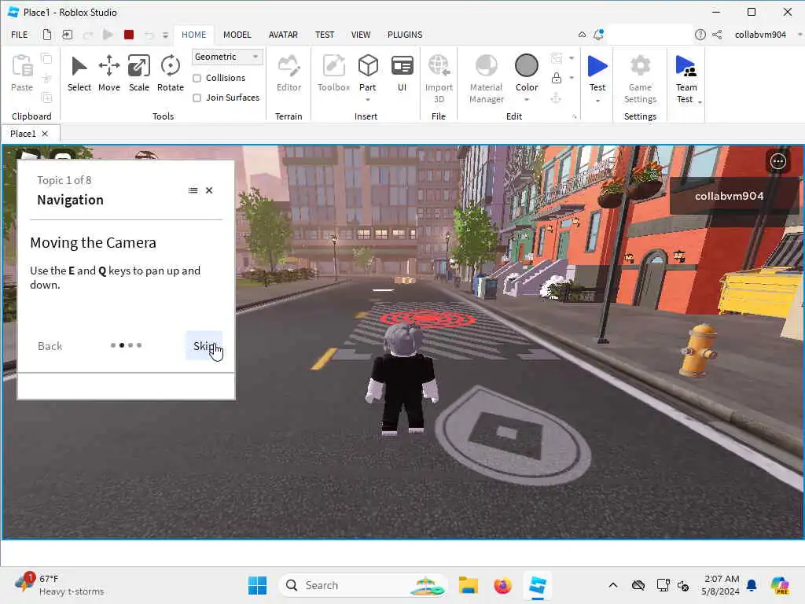Click the Color swatch circle

[526, 66]
